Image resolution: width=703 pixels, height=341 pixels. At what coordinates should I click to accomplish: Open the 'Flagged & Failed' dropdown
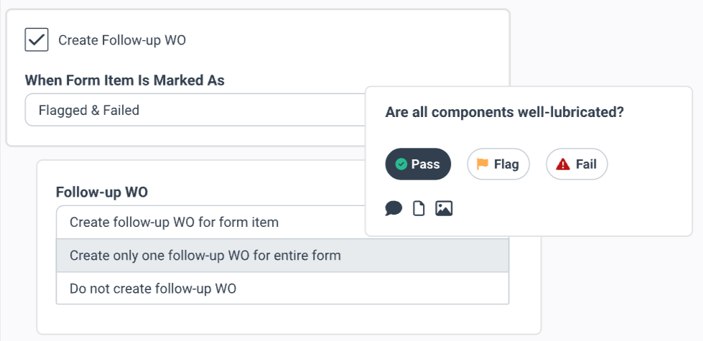point(194,111)
